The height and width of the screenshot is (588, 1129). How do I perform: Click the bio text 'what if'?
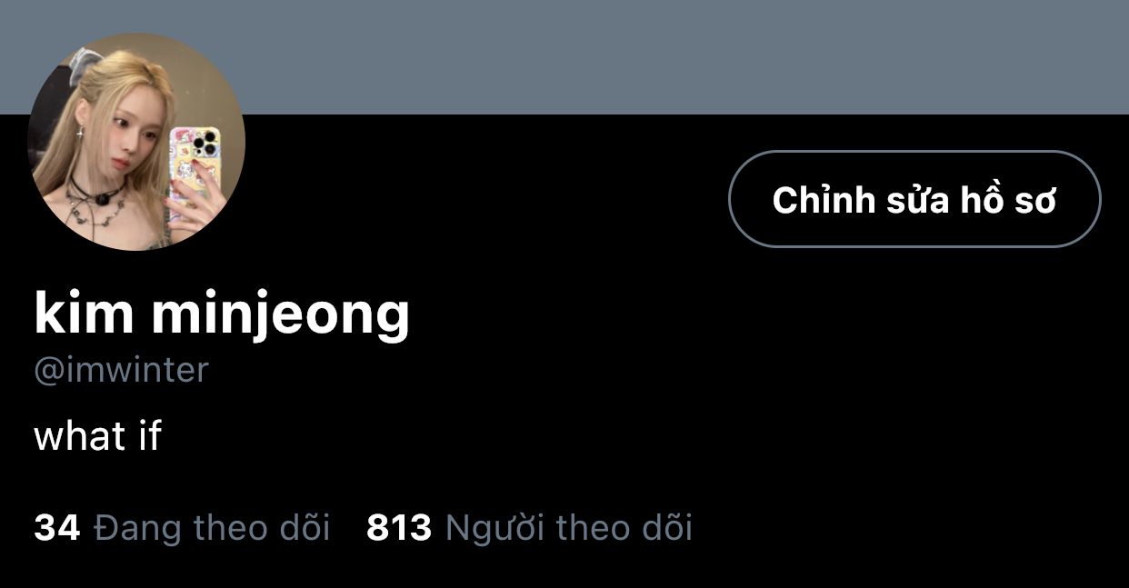(97, 436)
